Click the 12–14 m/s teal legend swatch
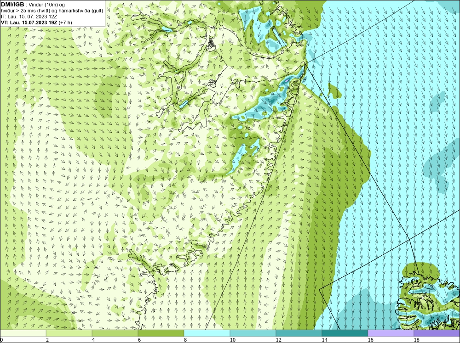Screen dimensions: 460x343 pos(299,333)
